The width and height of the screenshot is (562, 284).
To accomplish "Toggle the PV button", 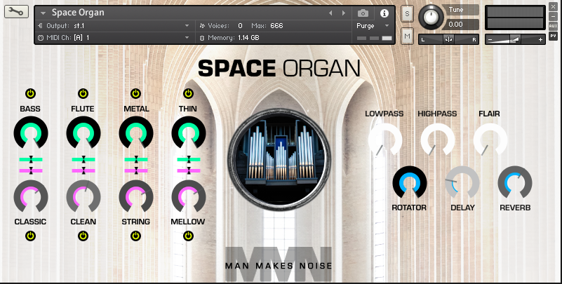I will click(x=553, y=36).
